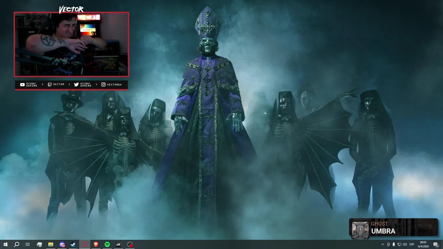Click the Twitch icon in stream overlay
Viewport: 443px width, 249px height.
point(49,84)
